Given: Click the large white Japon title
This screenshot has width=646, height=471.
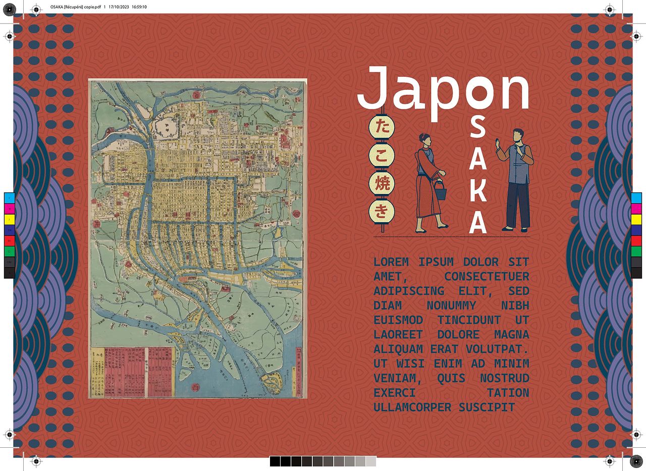Looking at the screenshot, I should tap(443, 89).
